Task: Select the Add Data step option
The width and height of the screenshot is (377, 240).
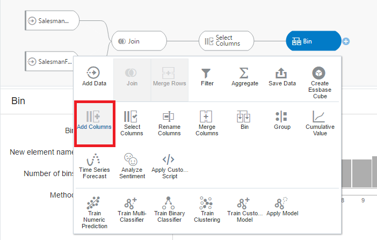Action: (94, 76)
